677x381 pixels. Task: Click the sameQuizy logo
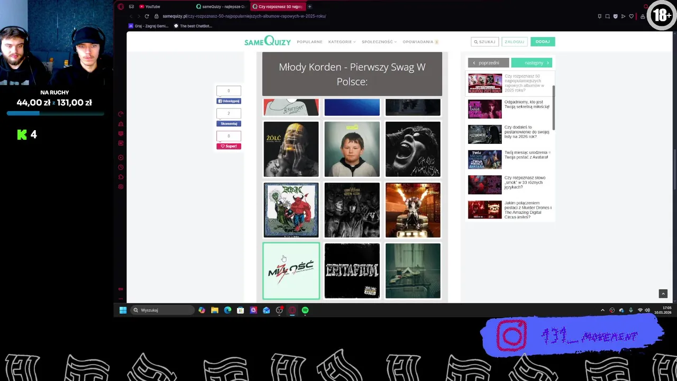click(x=267, y=41)
